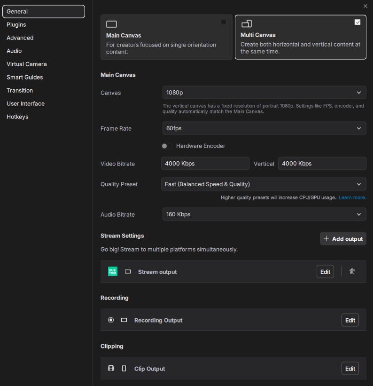Click the Stream output row label
373x386 pixels.
[x=157, y=272]
